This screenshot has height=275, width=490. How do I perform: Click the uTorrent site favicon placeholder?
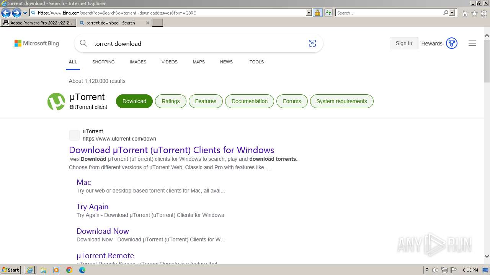74,135
